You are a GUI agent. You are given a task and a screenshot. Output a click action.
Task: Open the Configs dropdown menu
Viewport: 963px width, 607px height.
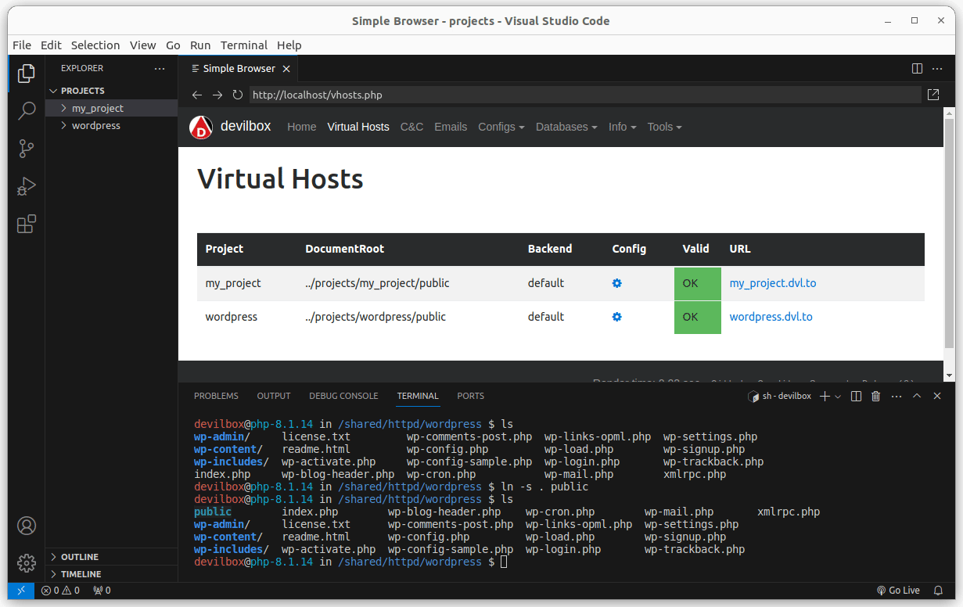(501, 127)
